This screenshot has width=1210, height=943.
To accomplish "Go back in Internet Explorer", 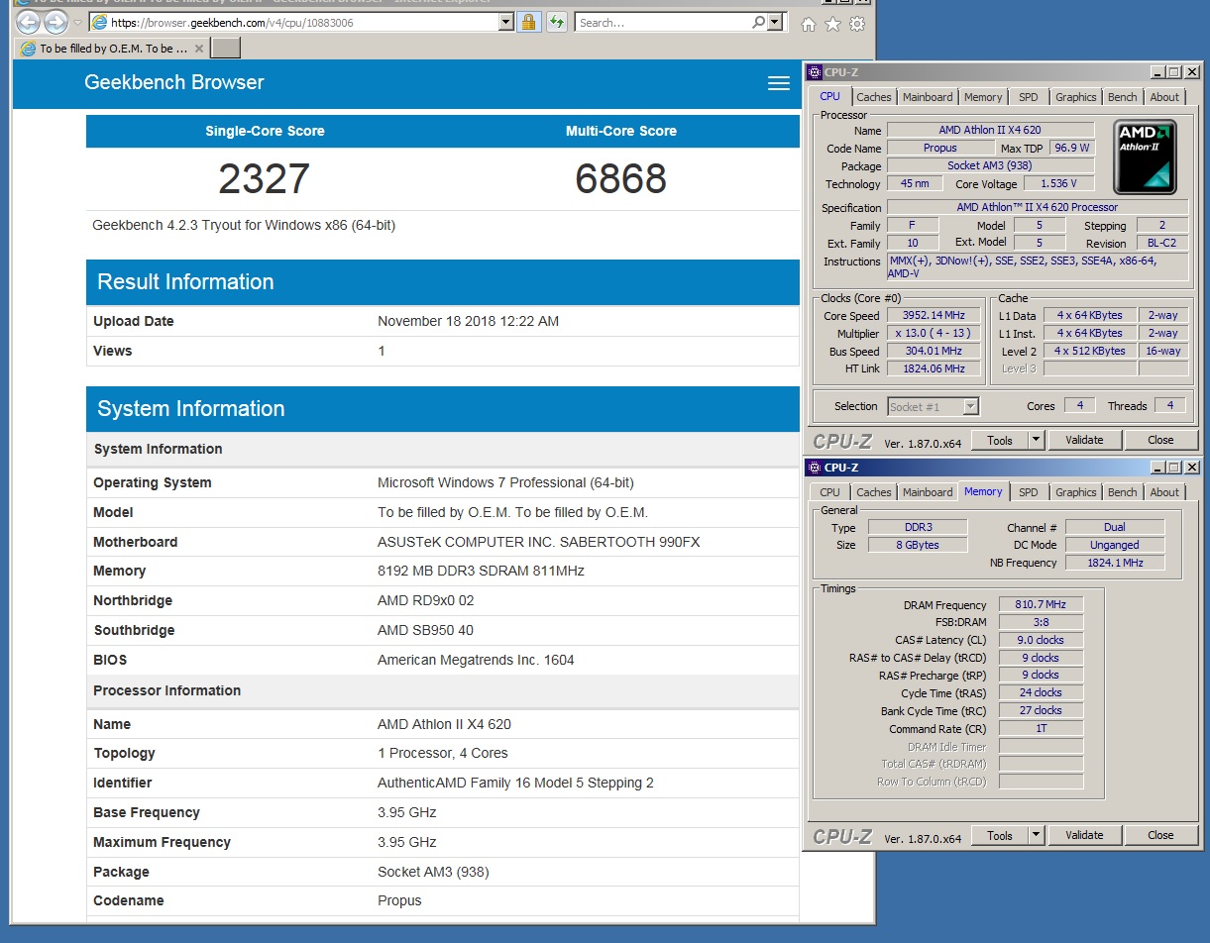I will pyautogui.click(x=28, y=22).
